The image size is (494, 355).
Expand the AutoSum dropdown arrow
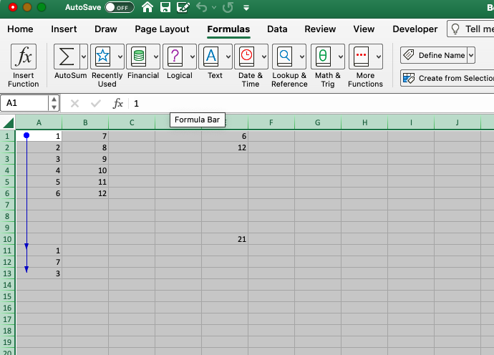tap(84, 57)
